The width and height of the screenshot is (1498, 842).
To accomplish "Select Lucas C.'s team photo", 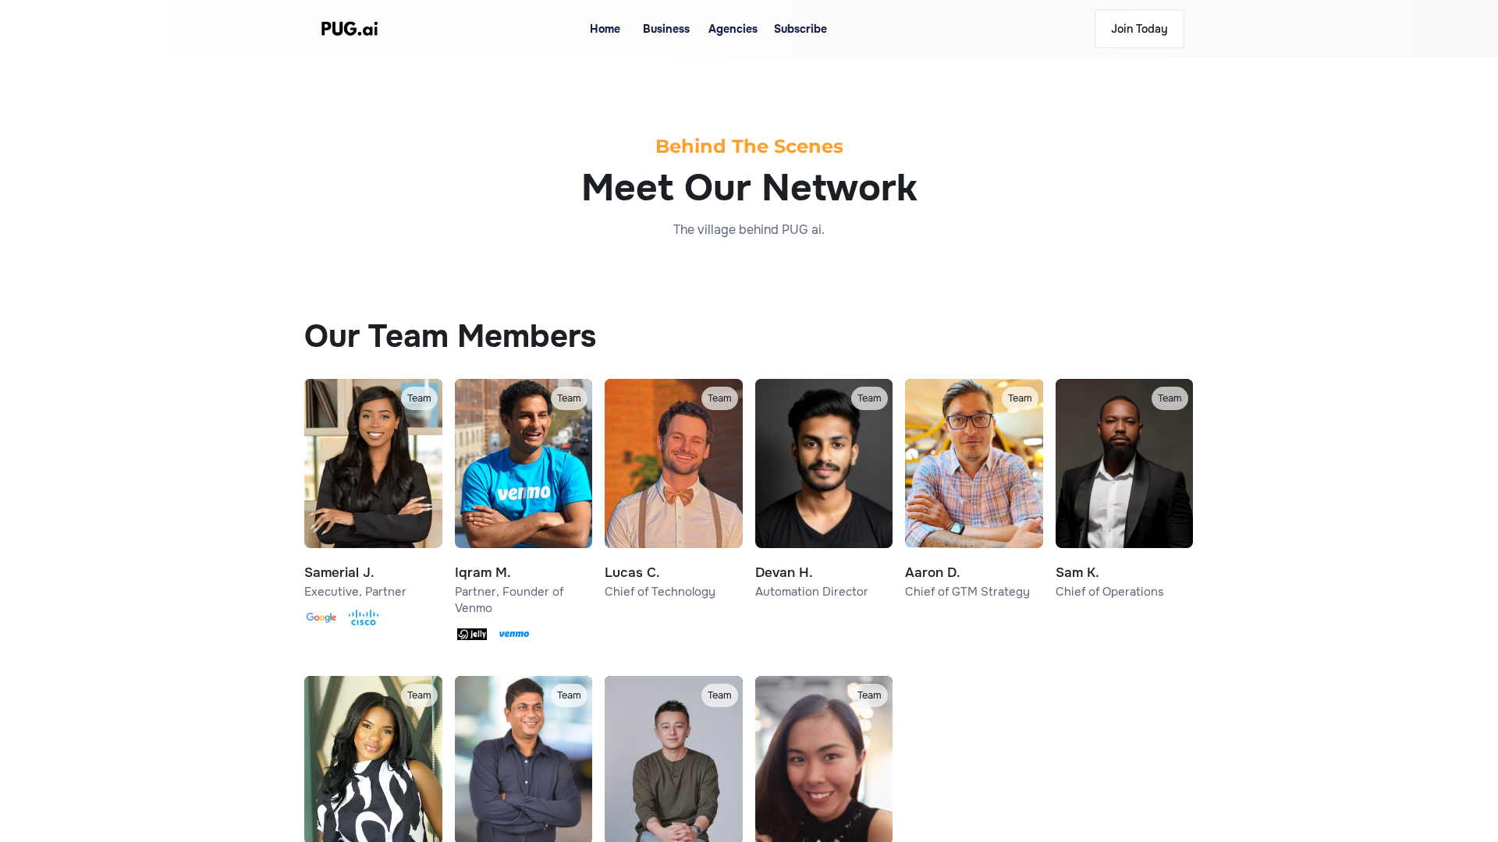I will click(673, 476).
